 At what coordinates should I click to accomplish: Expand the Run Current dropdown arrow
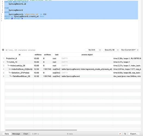click(138, 50)
